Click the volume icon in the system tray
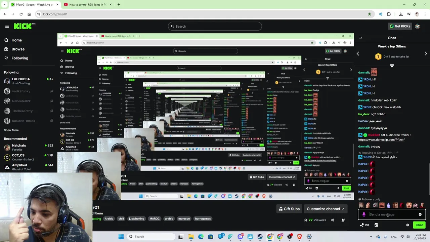 click(x=408, y=237)
